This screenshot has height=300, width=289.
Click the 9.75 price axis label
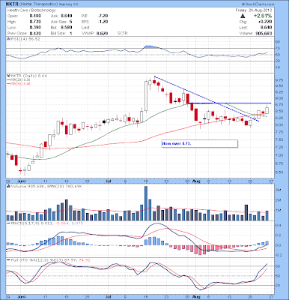pos(279,80)
